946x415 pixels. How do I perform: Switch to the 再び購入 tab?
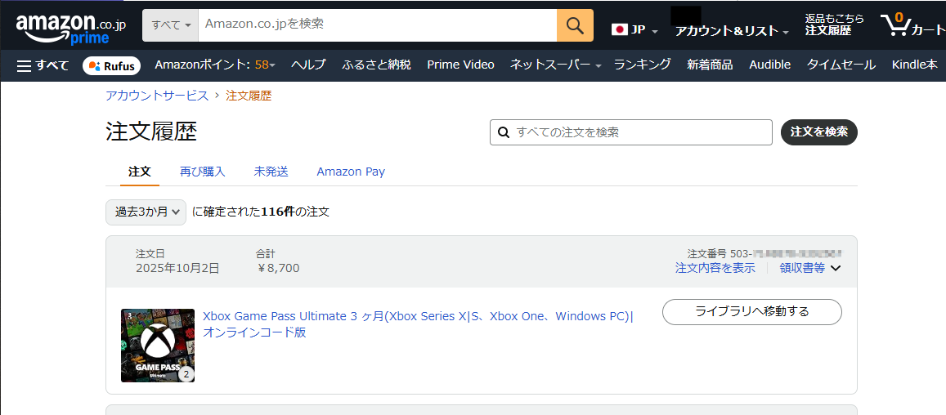coord(202,172)
